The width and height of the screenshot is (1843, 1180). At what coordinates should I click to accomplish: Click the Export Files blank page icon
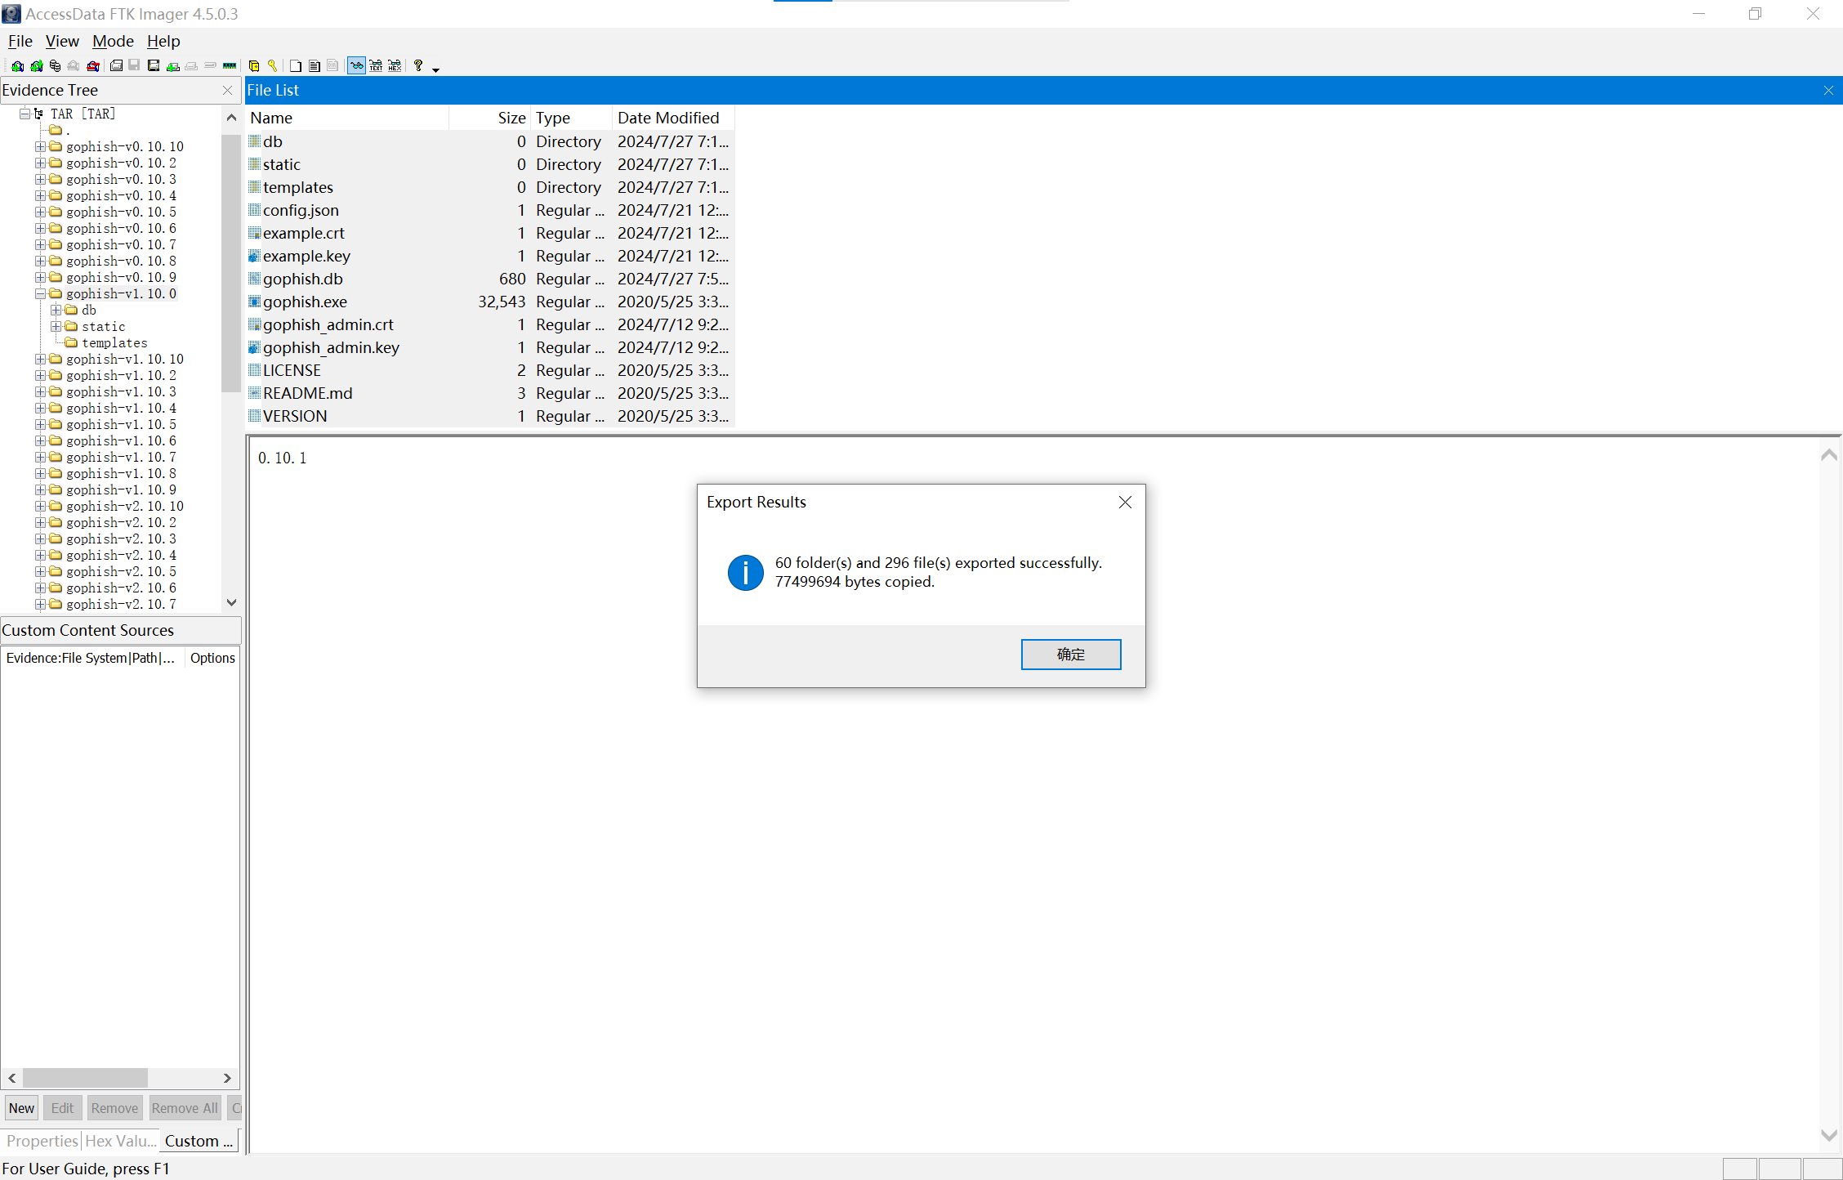point(296,66)
